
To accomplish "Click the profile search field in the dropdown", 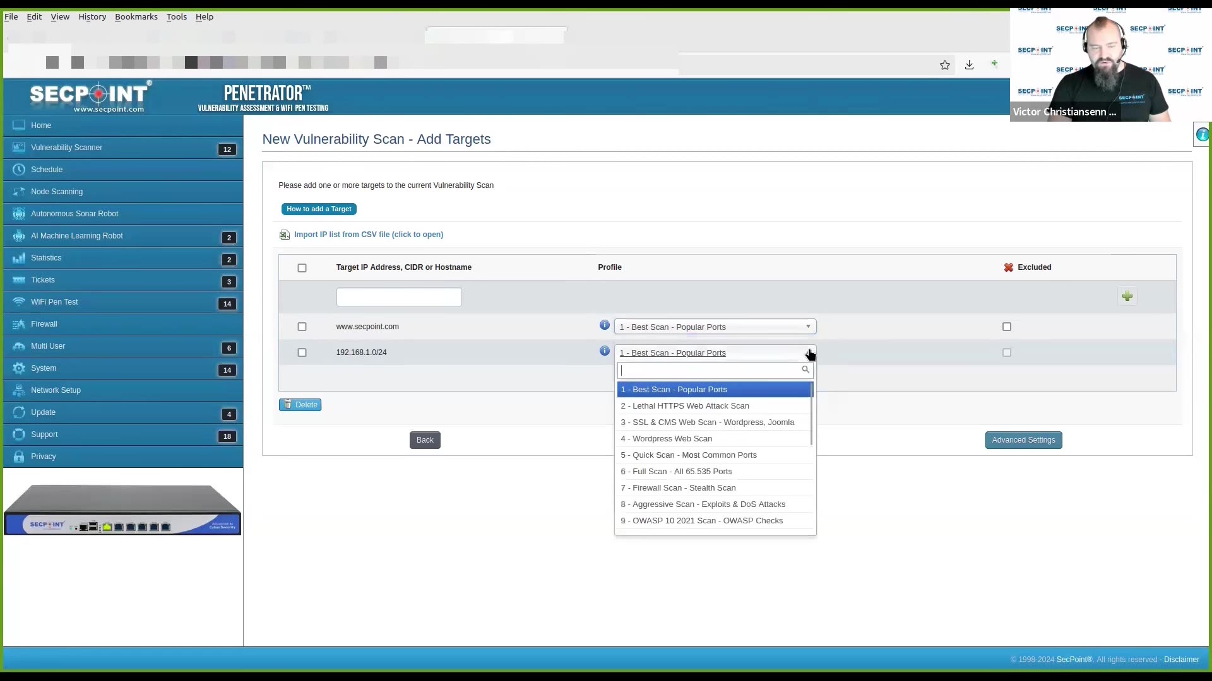I will point(710,370).
